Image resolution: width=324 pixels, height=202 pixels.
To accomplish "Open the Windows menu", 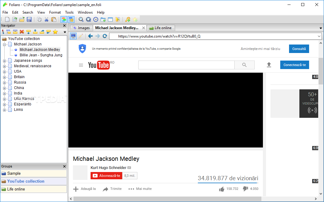I will (x=85, y=12).
